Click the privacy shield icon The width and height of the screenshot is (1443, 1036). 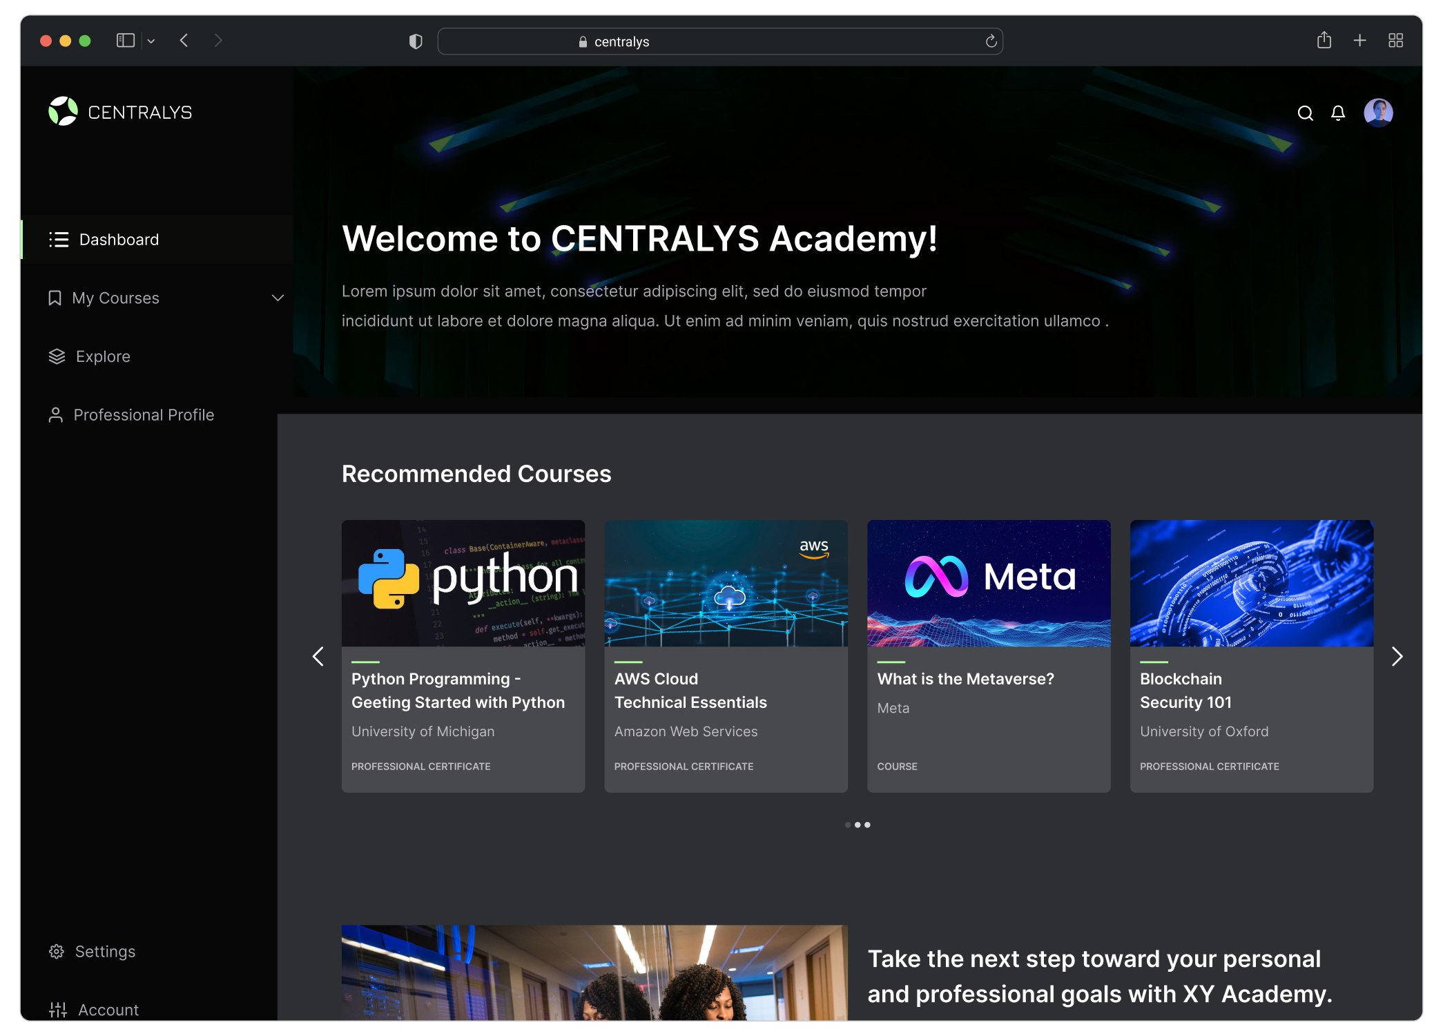pos(416,41)
